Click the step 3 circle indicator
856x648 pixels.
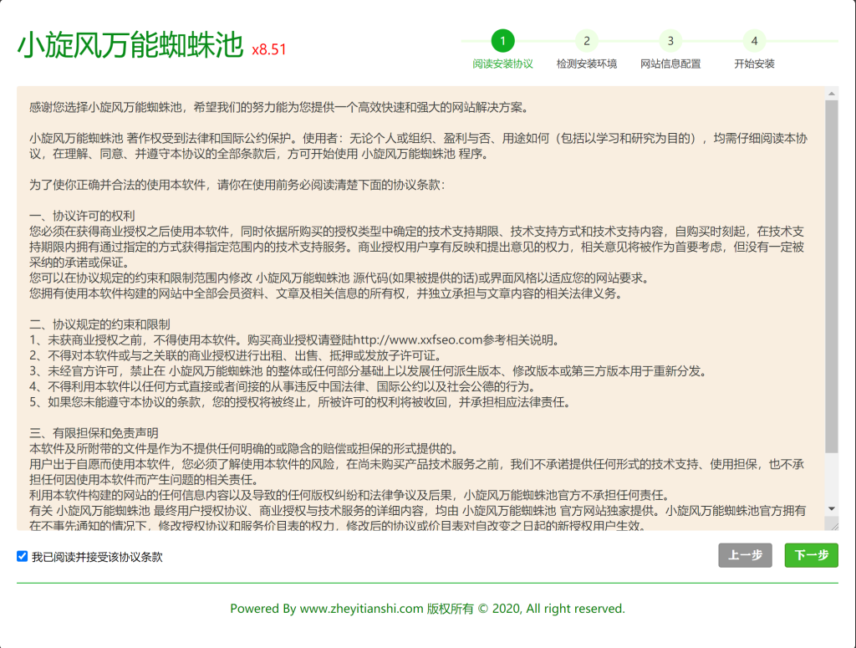click(x=670, y=41)
